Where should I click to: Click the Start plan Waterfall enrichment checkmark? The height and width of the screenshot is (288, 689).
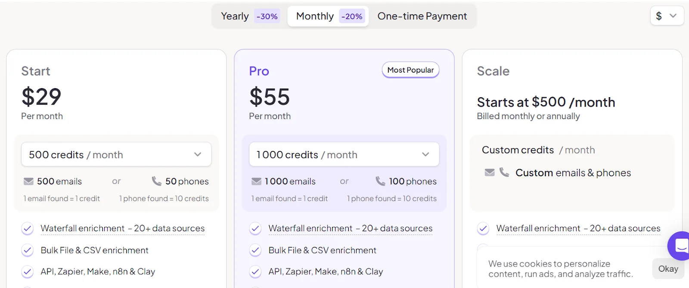click(x=28, y=229)
